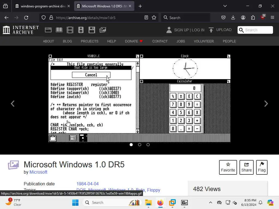Viewport: 279px width, 209px height.
Task: Open the Internet Archive home logo
Action: click(x=21, y=30)
